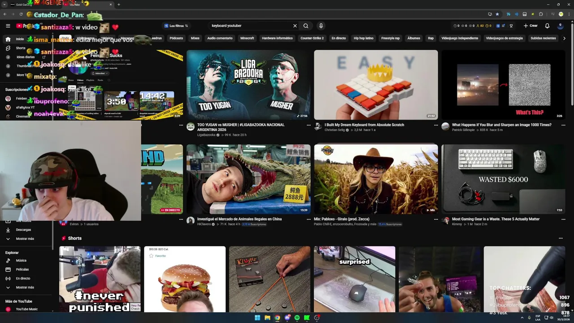The image size is (574, 323).
Task: Clear the search box with X
Action: tap(295, 26)
